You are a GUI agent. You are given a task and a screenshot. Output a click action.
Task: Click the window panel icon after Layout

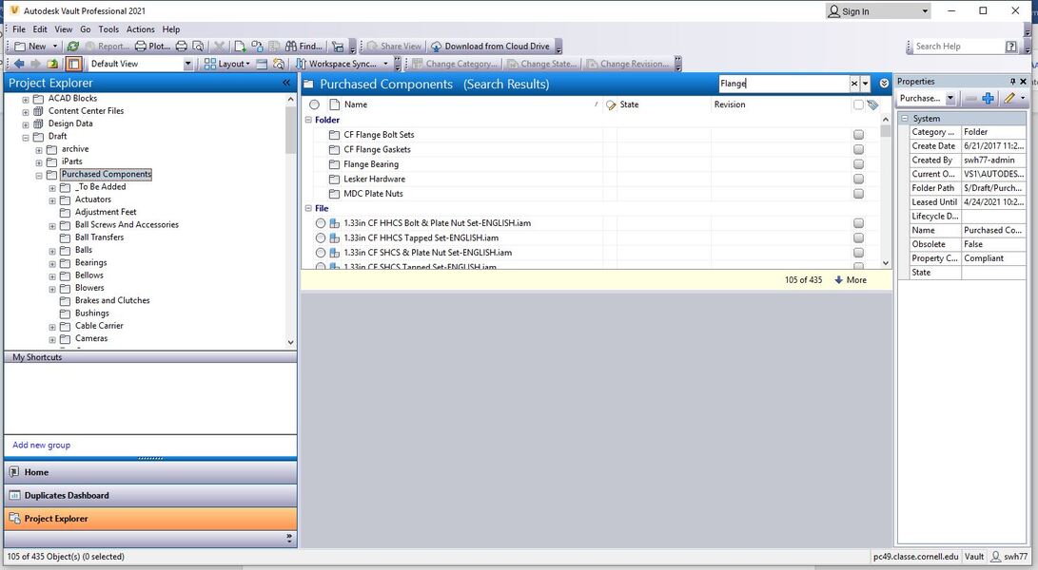(262, 65)
